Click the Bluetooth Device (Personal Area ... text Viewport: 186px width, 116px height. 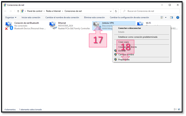pyautogui.click(x=30, y=29)
